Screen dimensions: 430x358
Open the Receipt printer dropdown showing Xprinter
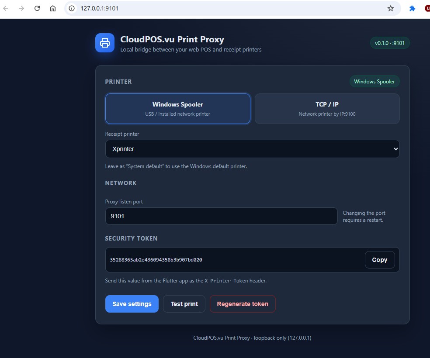click(x=252, y=149)
